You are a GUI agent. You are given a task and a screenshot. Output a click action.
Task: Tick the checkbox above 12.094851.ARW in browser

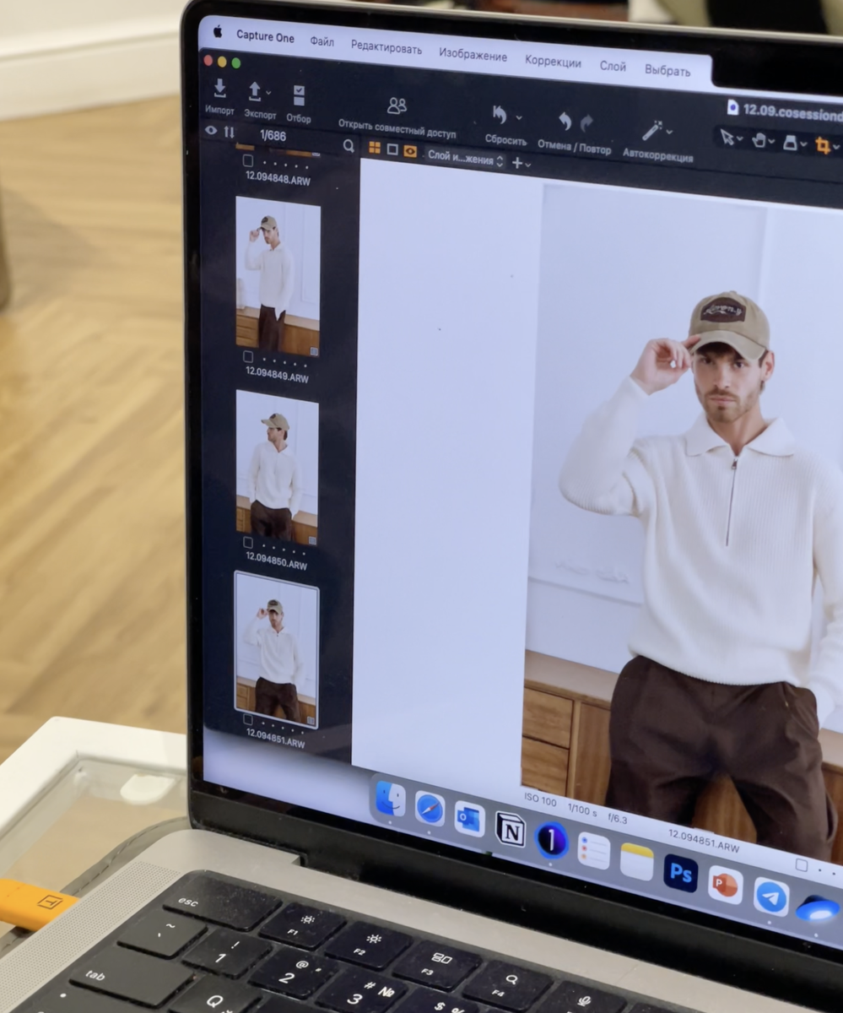(247, 719)
